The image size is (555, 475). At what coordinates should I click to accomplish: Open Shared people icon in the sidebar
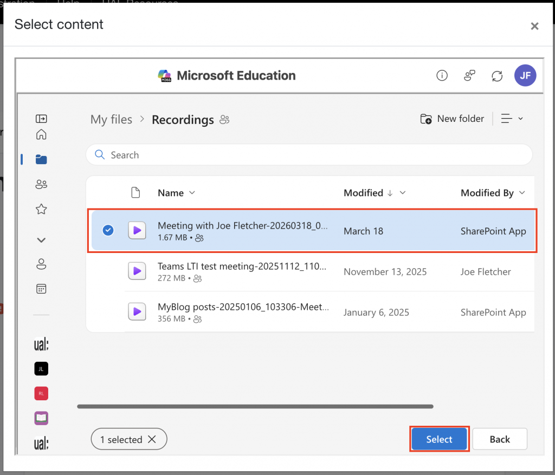coord(41,185)
